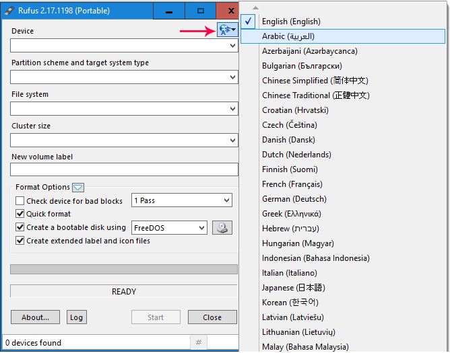Choose Dutch (Nederlands)
This screenshot has width=450, height=353.
click(343, 155)
